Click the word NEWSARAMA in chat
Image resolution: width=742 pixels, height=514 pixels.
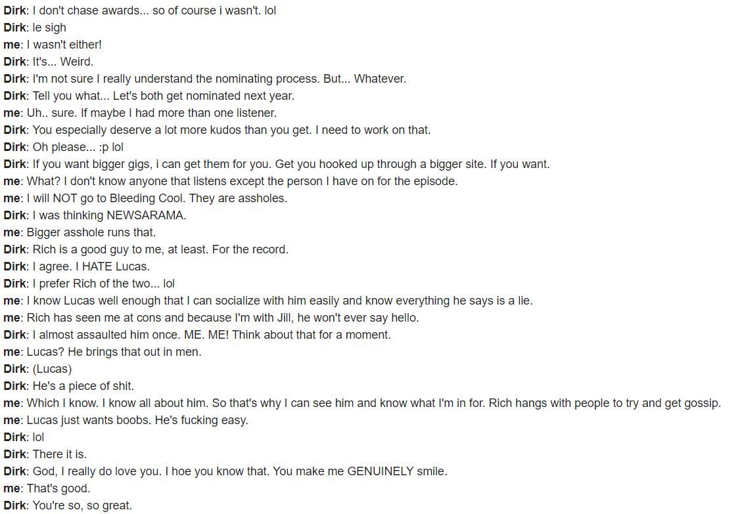point(145,215)
